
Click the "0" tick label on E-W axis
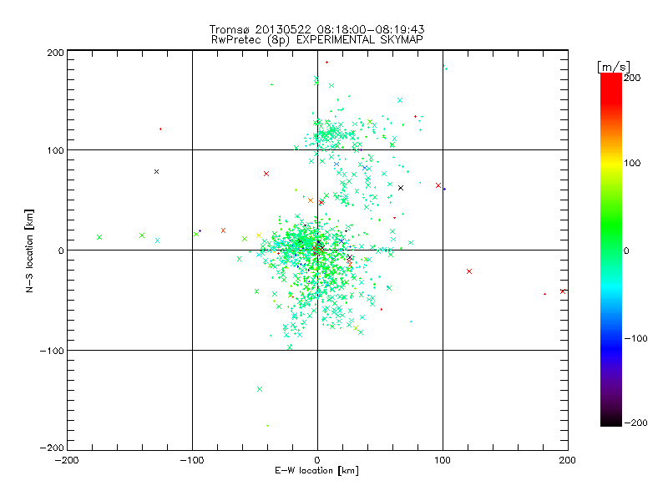tap(317, 460)
